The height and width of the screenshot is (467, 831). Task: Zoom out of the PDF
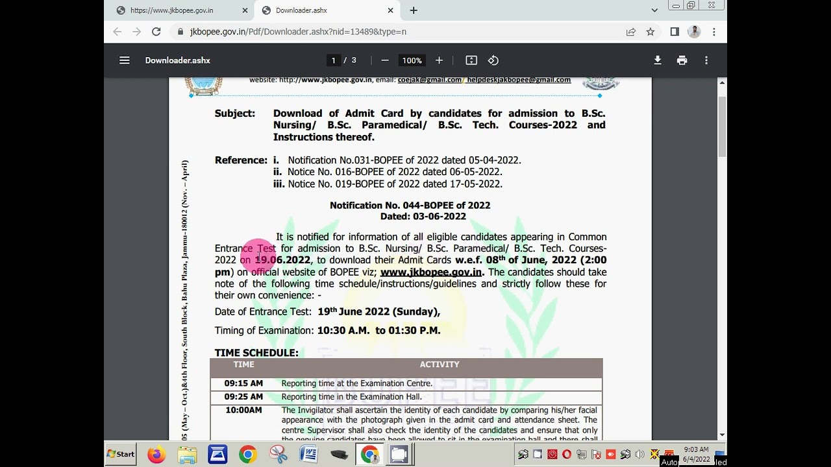[x=385, y=60]
